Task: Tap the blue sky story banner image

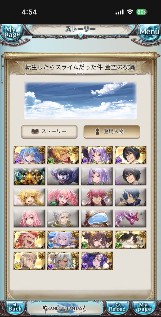Action: 80,100
